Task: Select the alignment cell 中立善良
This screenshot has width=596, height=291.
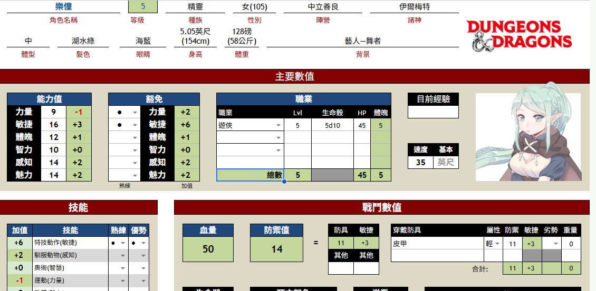Action: tap(323, 7)
